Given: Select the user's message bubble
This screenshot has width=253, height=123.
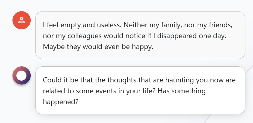Looking at the screenshot, I should click(140, 35).
